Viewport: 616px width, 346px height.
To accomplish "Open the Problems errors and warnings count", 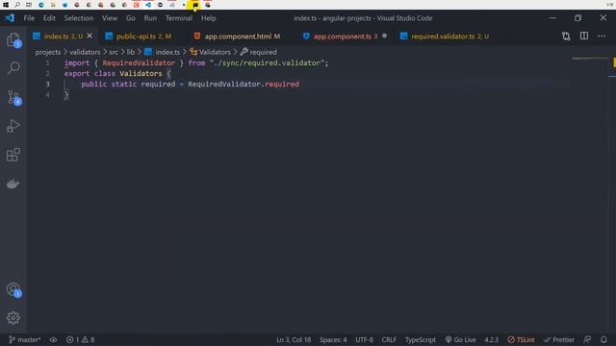I will 80,339.
